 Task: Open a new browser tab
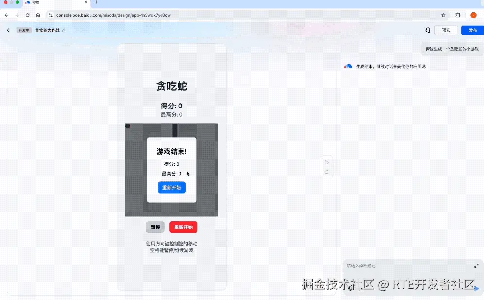click(x=96, y=2)
